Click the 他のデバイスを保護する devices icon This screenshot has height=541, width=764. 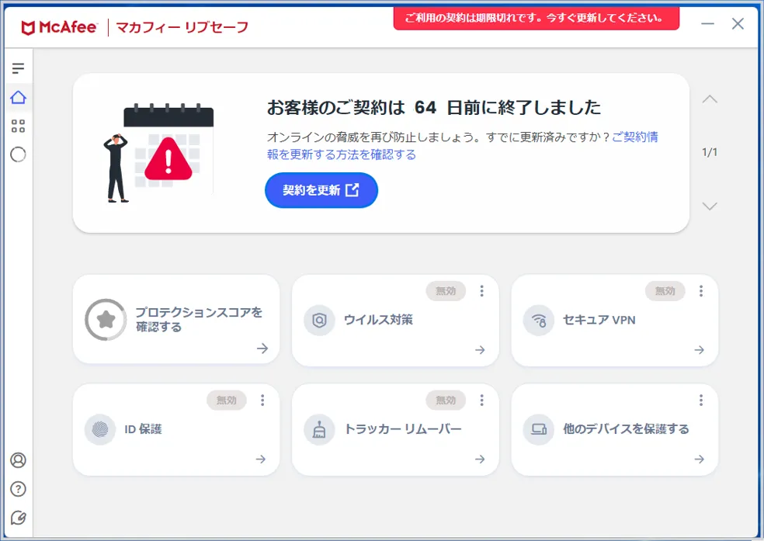pyautogui.click(x=538, y=429)
